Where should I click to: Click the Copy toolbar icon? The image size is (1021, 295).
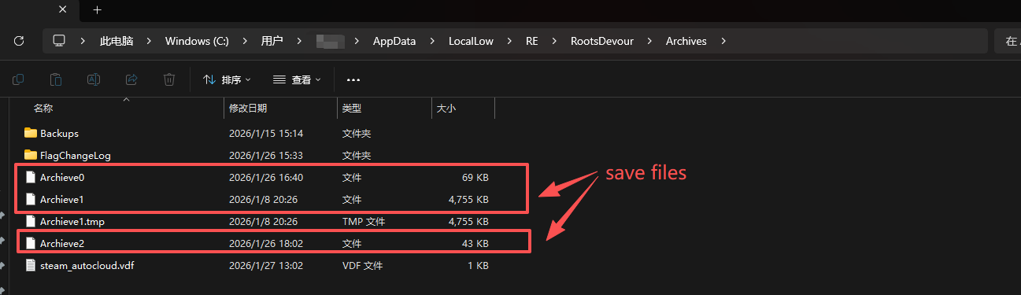click(x=18, y=79)
